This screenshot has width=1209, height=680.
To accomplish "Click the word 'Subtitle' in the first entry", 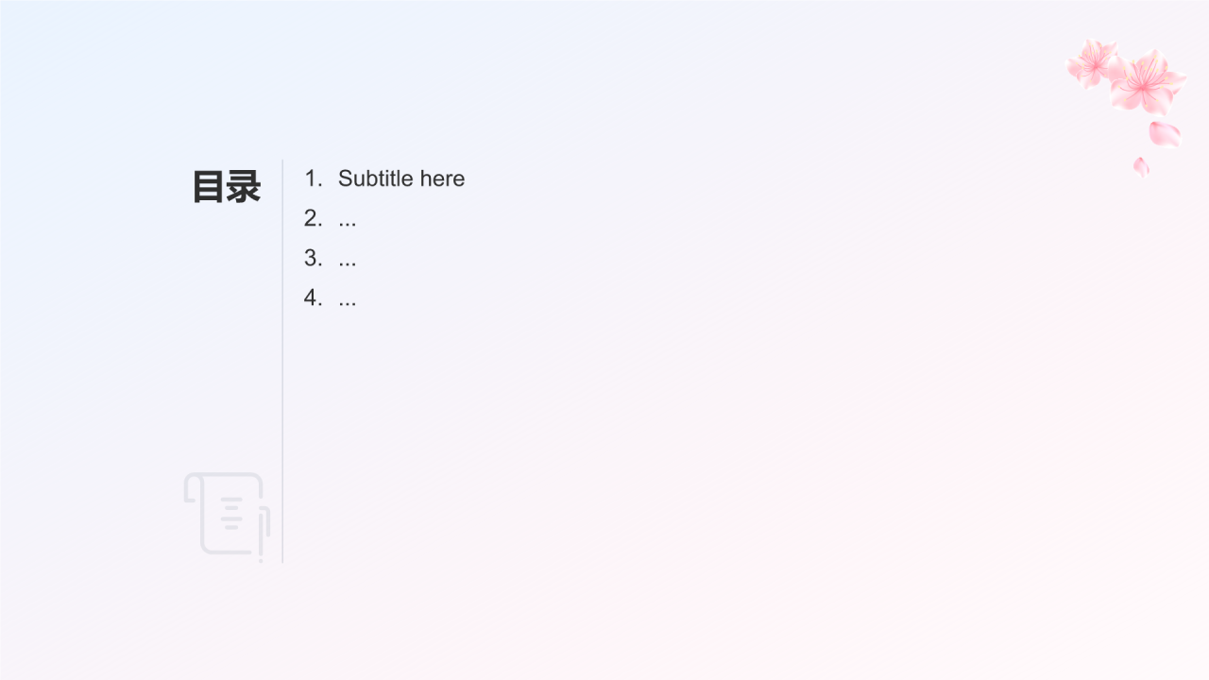I will tap(376, 178).
